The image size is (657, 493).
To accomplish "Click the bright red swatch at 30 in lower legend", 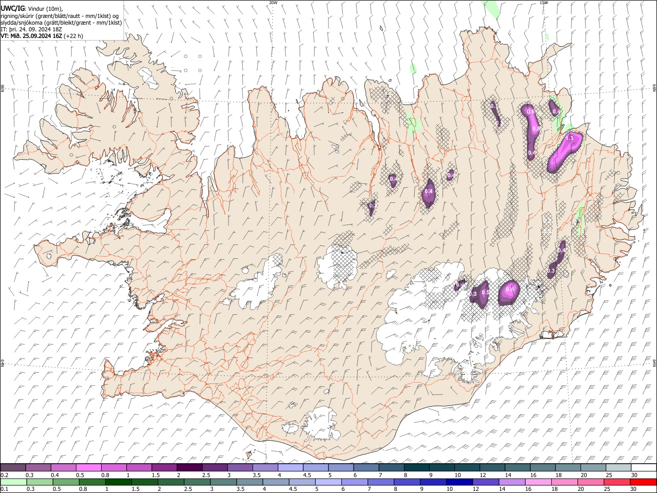I will tap(644, 482).
